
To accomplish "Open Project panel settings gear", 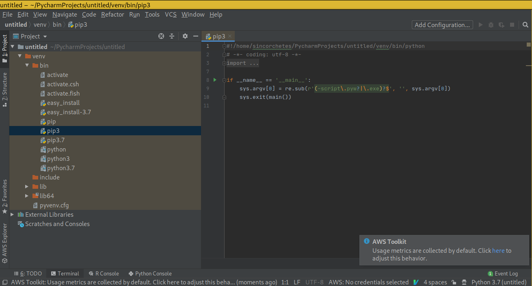I will 185,36.
